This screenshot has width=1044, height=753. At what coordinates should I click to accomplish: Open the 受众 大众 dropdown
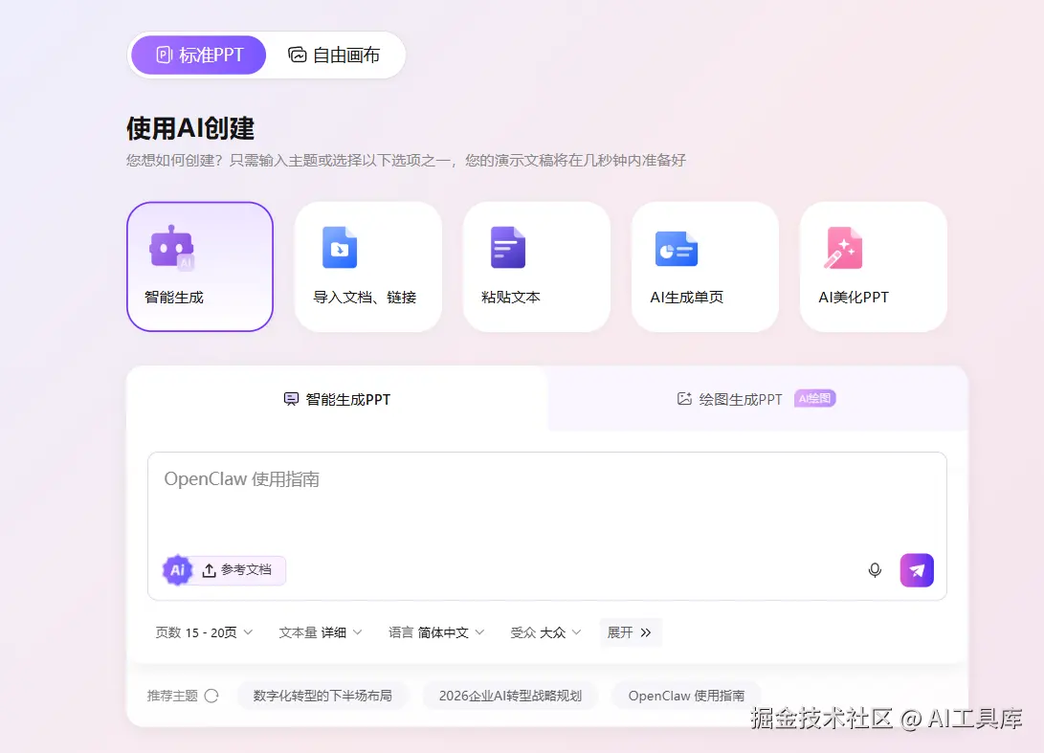pos(546,632)
